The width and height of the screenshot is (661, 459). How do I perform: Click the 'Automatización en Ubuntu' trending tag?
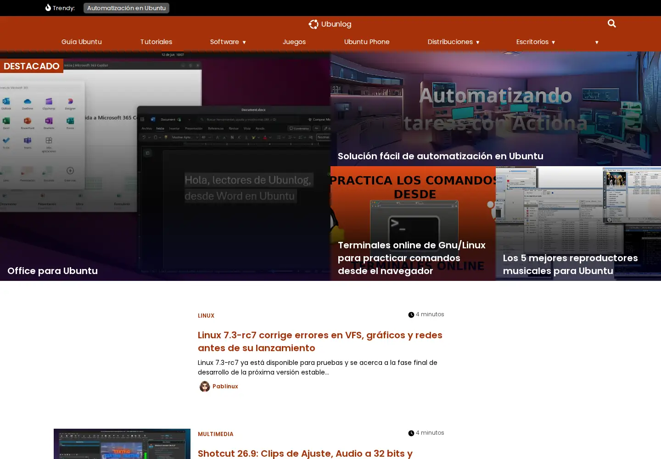pyautogui.click(x=126, y=8)
